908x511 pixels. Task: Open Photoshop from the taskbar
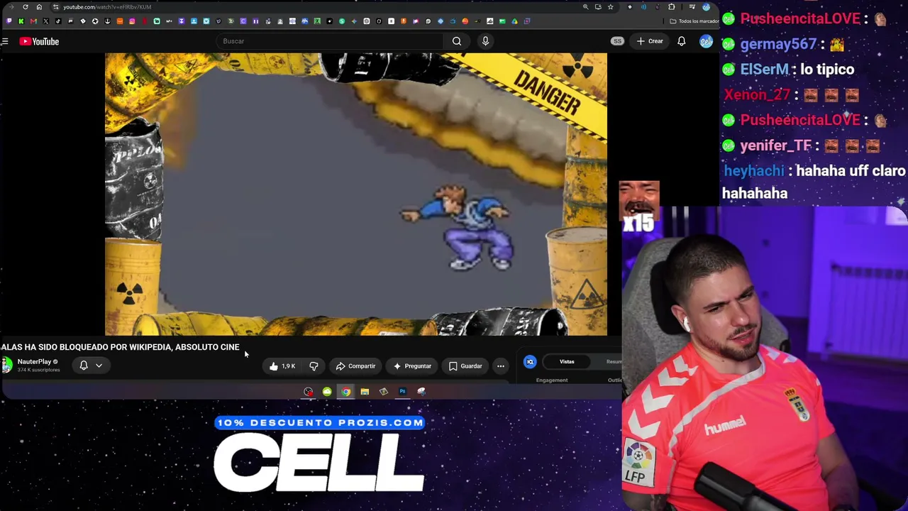click(x=402, y=392)
